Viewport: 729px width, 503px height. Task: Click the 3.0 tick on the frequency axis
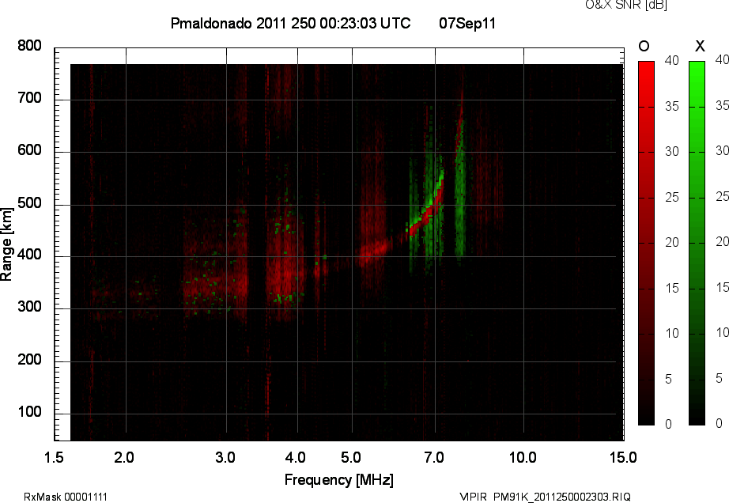pyautogui.click(x=225, y=457)
